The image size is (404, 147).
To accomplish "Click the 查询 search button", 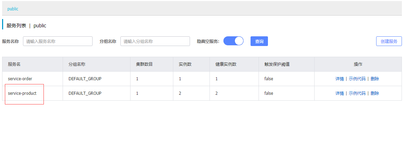I will click(x=259, y=42).
